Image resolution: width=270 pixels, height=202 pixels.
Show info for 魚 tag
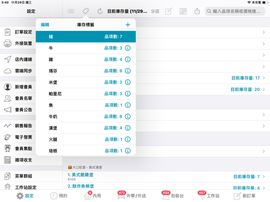(x=128, y=105)
